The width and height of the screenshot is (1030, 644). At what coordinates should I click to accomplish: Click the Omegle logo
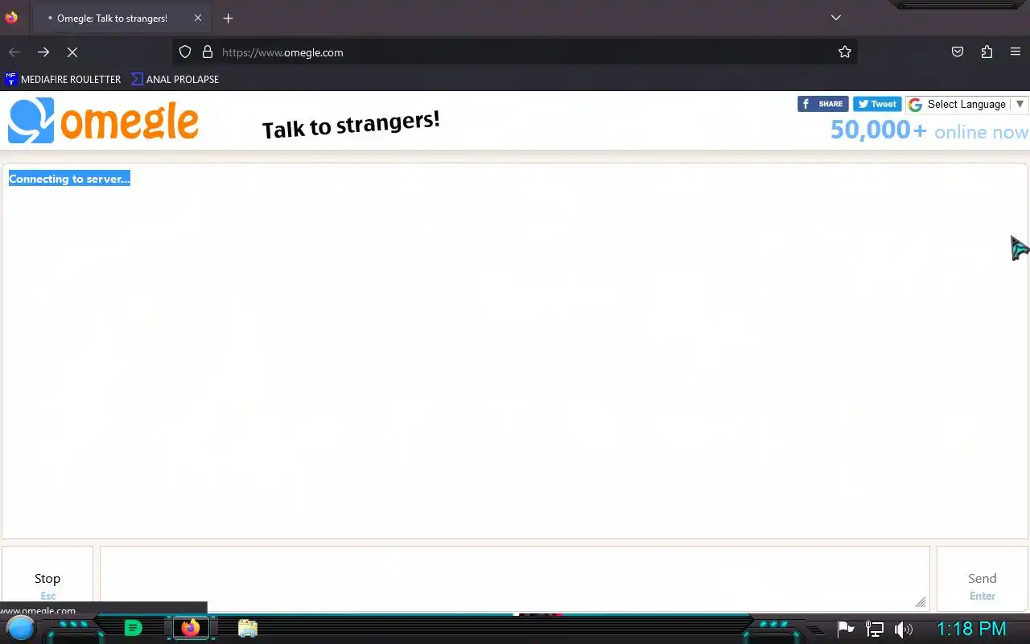[103, 121]
